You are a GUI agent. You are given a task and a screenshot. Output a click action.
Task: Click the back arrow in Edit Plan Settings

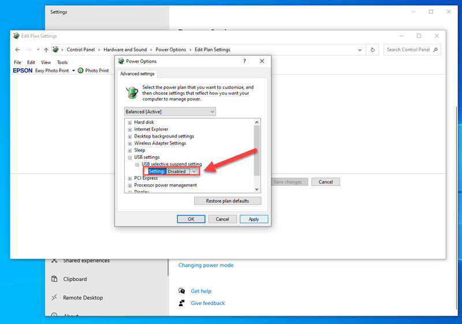[17, 50]
